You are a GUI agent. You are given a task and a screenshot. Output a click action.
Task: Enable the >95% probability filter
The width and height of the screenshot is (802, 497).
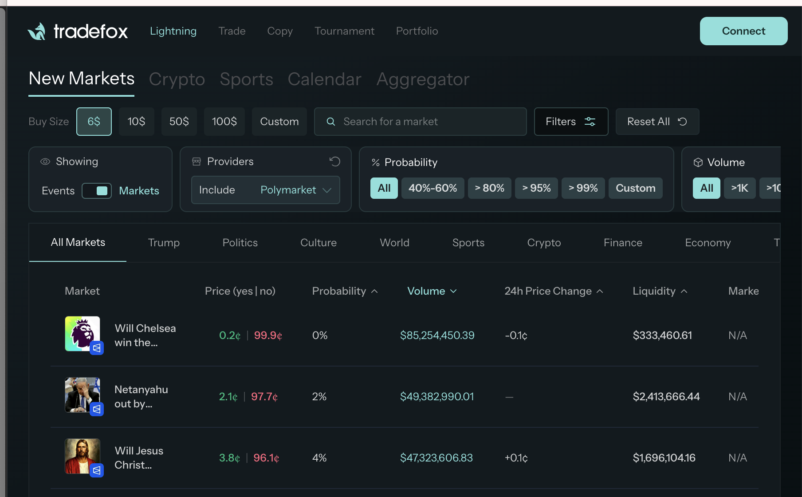click(x=536, y=188)
